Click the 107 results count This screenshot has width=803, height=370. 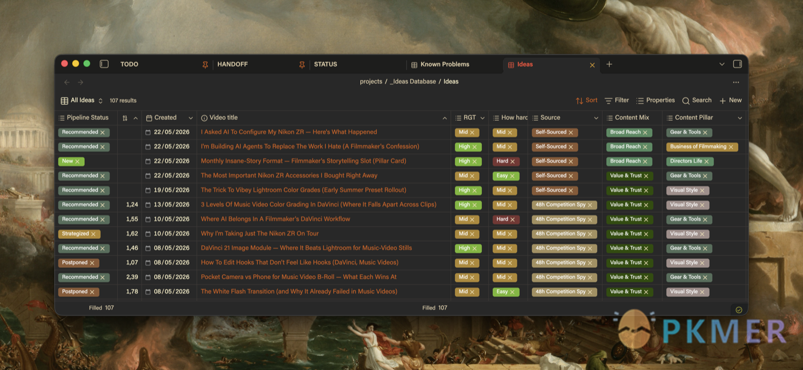[123, 100]
